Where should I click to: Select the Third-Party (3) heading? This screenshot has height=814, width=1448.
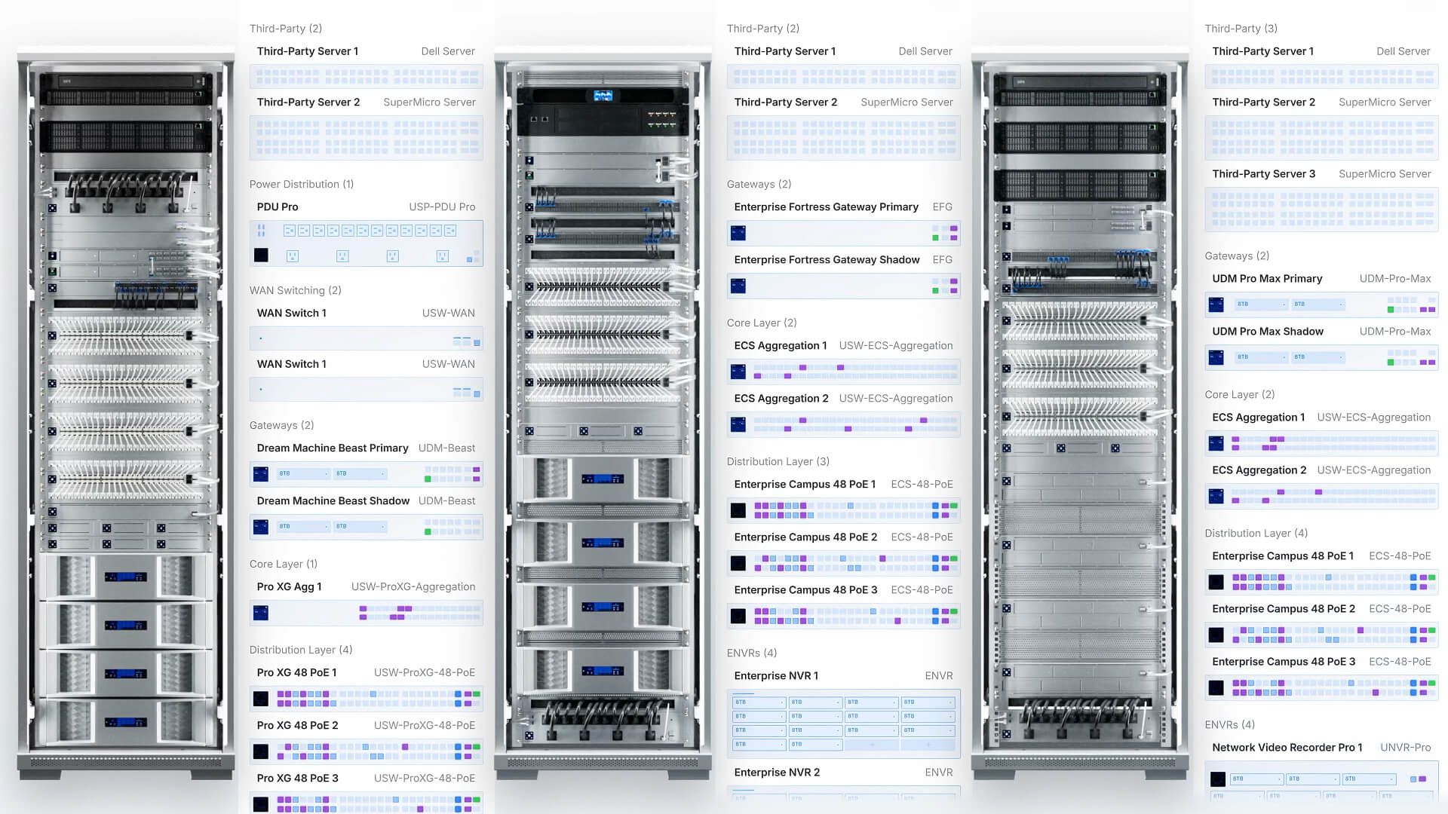point(1241,29)
